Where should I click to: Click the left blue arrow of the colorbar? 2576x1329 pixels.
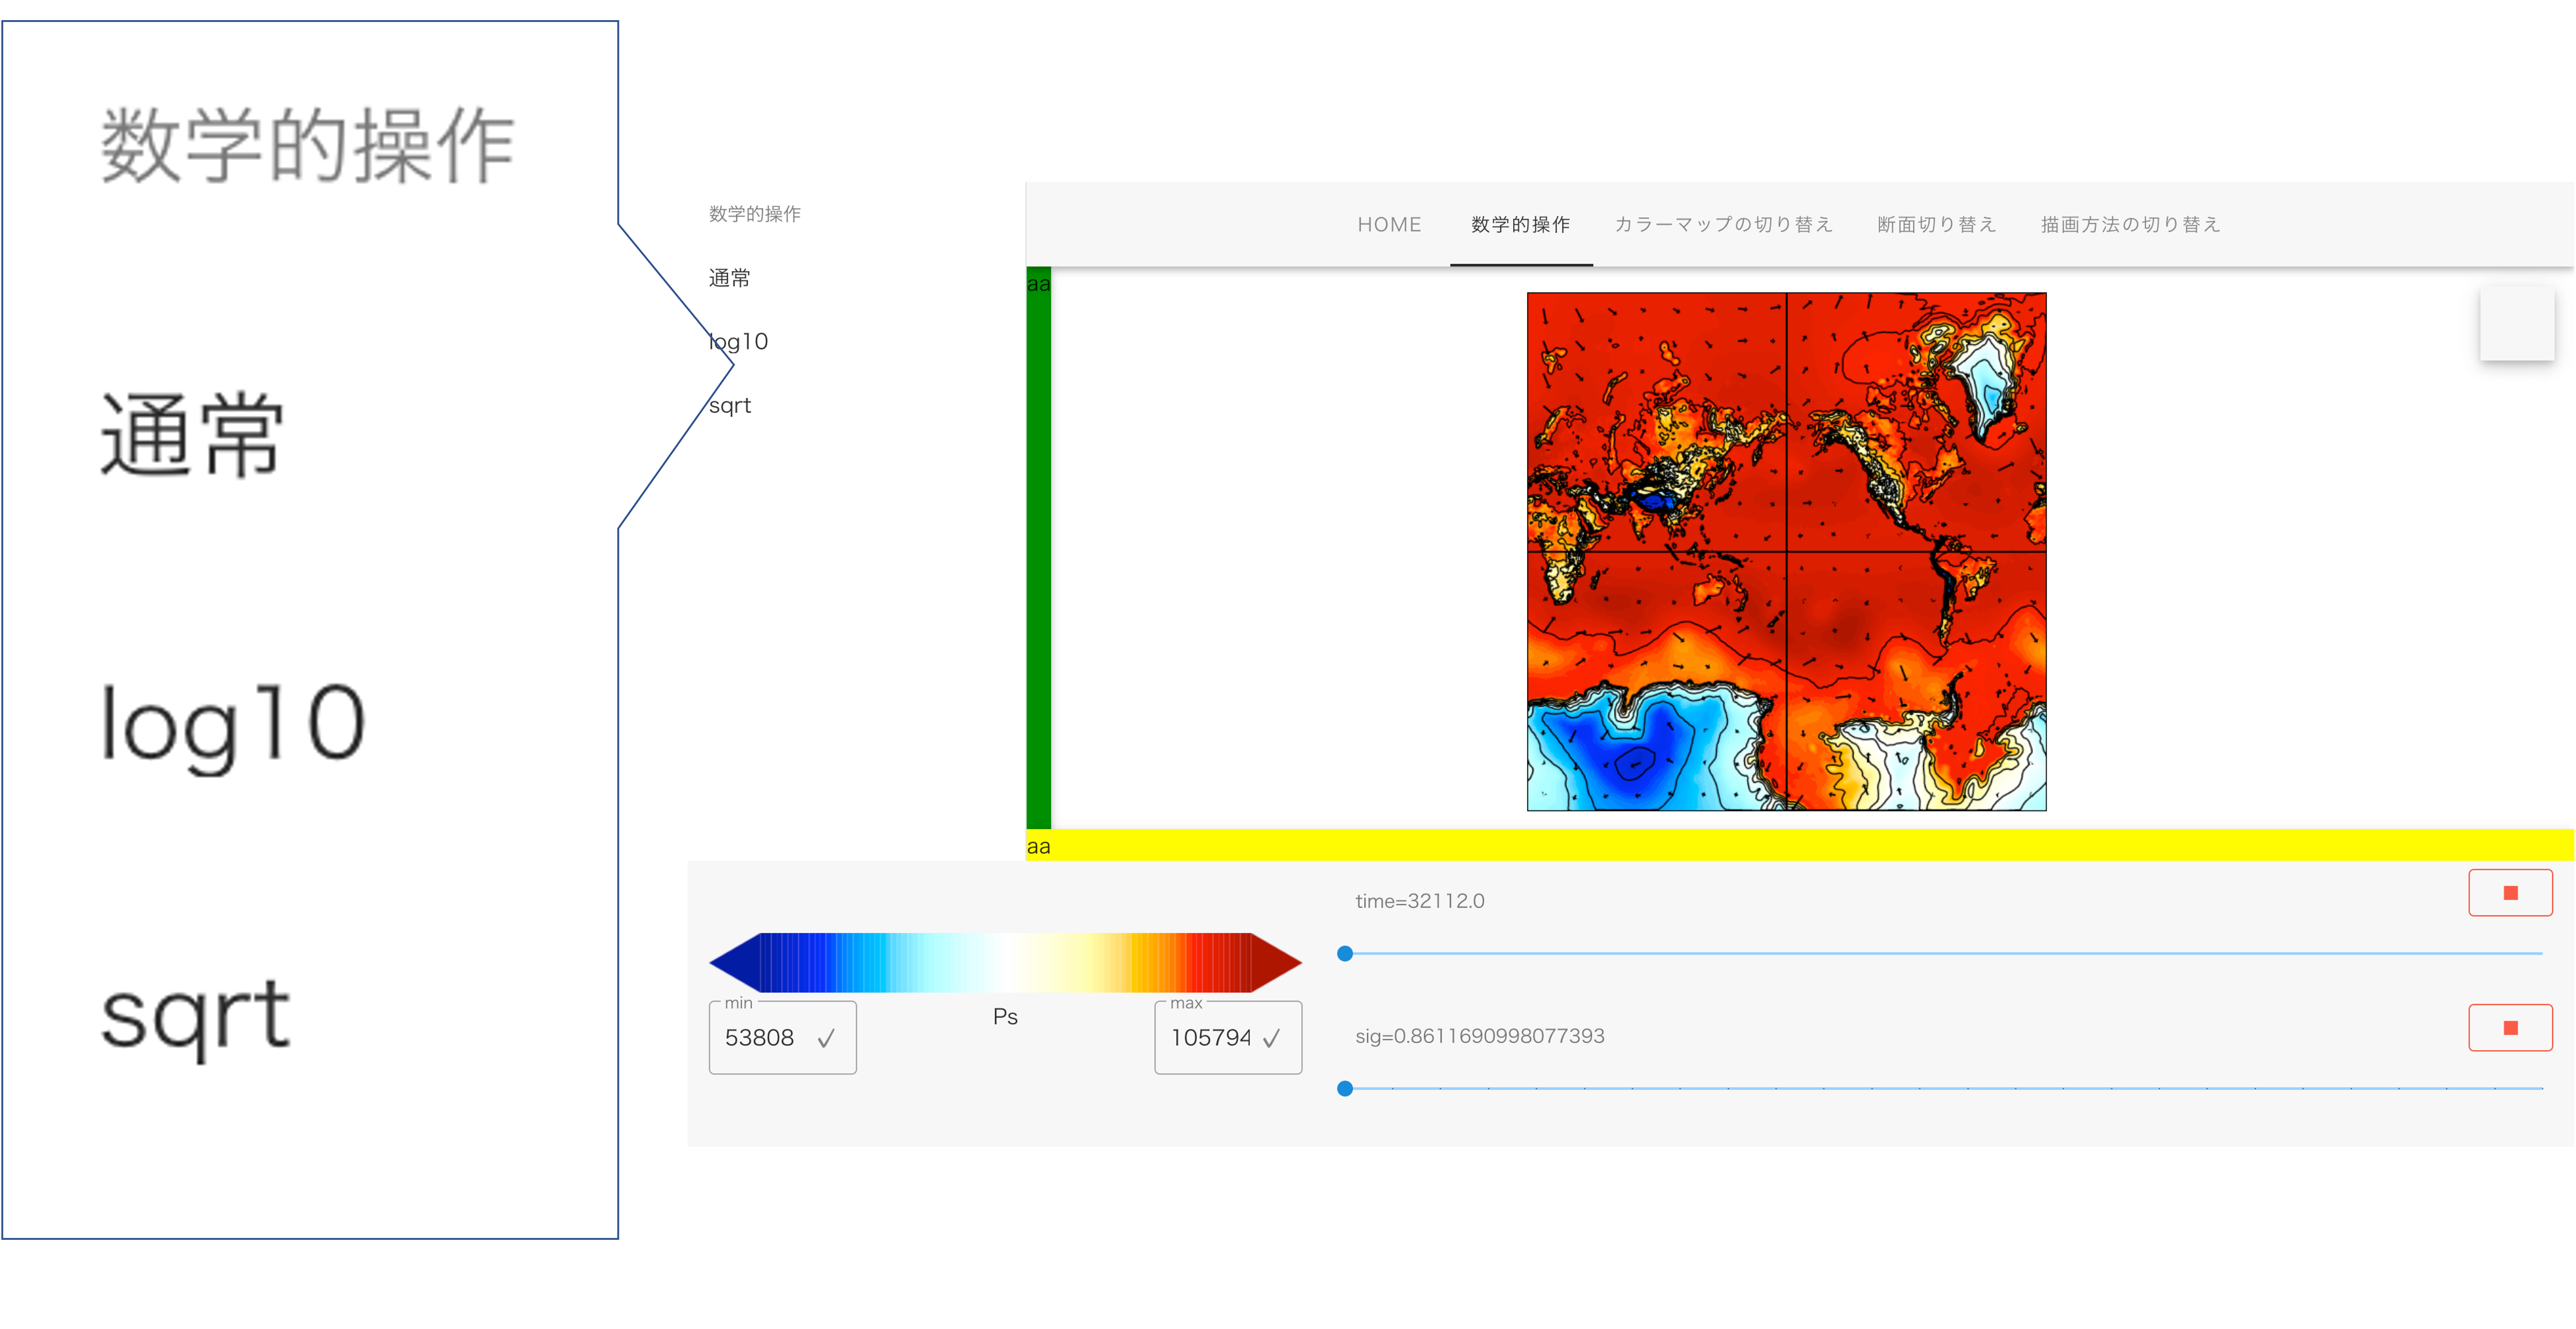(x=732, y=962)
